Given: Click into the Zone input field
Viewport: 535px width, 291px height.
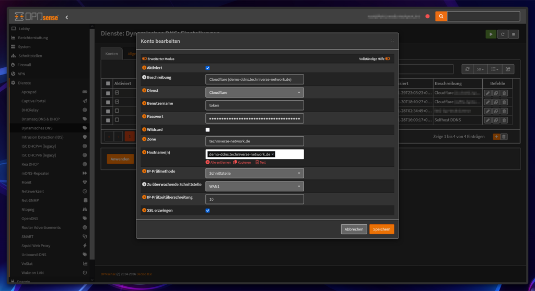Looking at the screenshot, I should click(254, 141).
